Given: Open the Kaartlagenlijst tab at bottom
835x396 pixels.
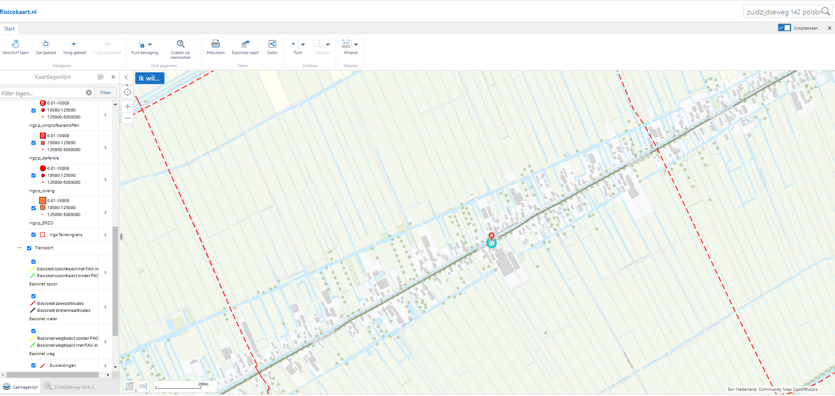Looking at the screenshot, I should pyautogui.click(x=21, y=387).
